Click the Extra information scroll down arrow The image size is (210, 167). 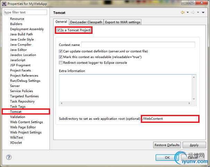[x=194, y=99]
